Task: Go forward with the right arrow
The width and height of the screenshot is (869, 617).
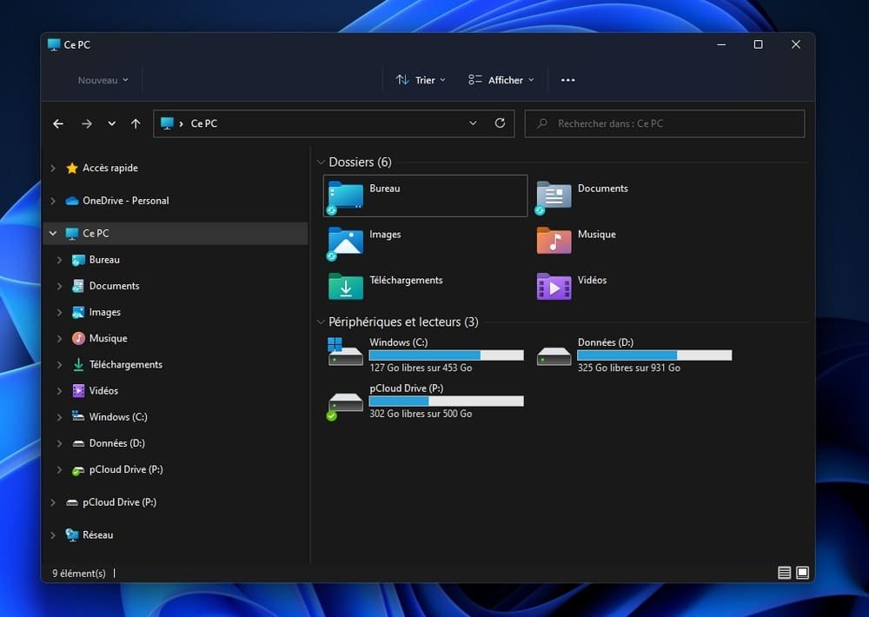Action: pos(86,123)
